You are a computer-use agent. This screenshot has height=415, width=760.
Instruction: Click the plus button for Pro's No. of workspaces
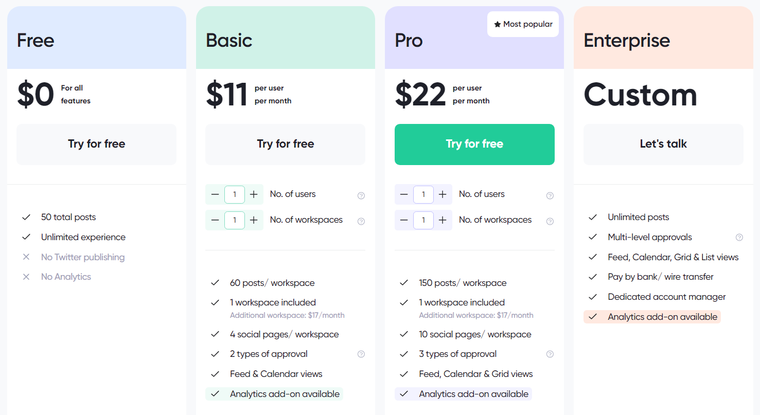click(443, 220)
